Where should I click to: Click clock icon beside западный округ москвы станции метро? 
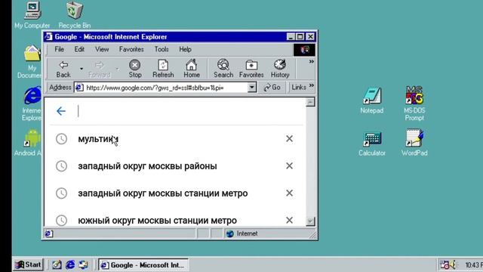[x=61, y=193]
